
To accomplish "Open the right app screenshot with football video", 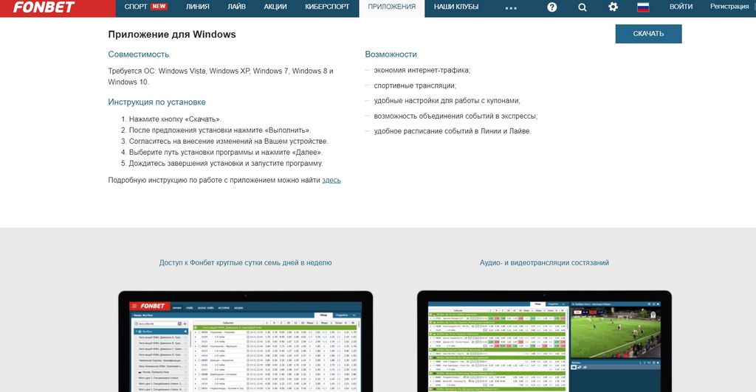I will tap(544, 341).
